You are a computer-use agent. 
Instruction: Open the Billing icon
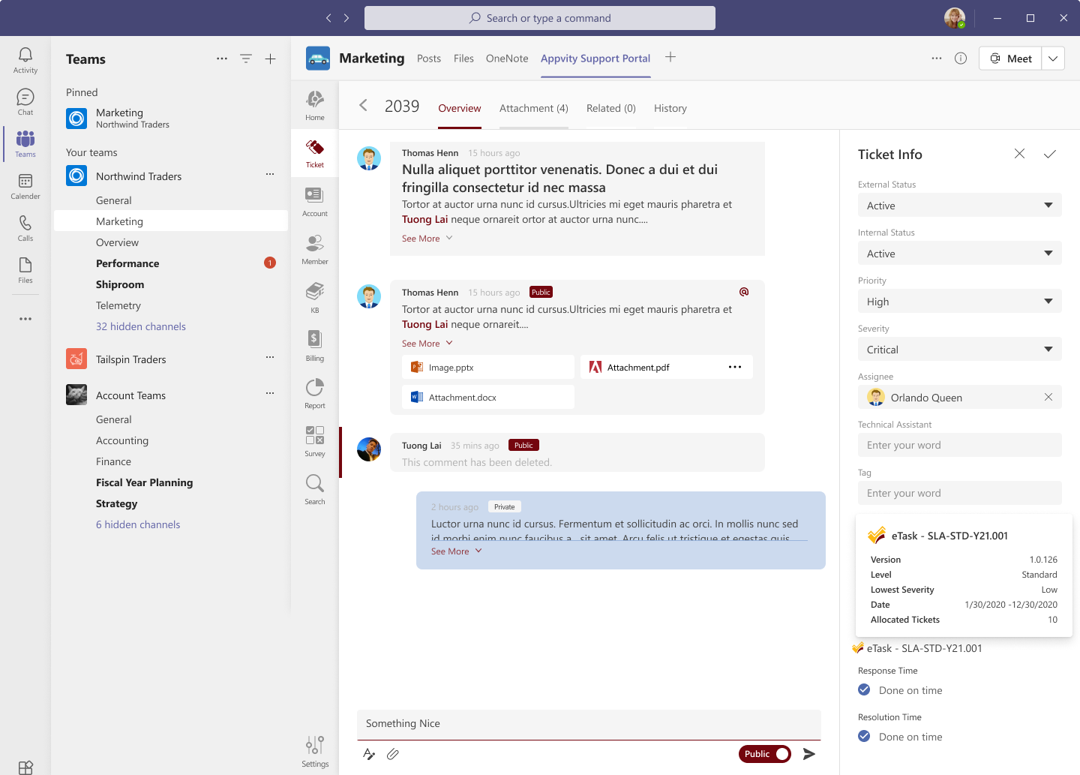click(x=314, y=344)
